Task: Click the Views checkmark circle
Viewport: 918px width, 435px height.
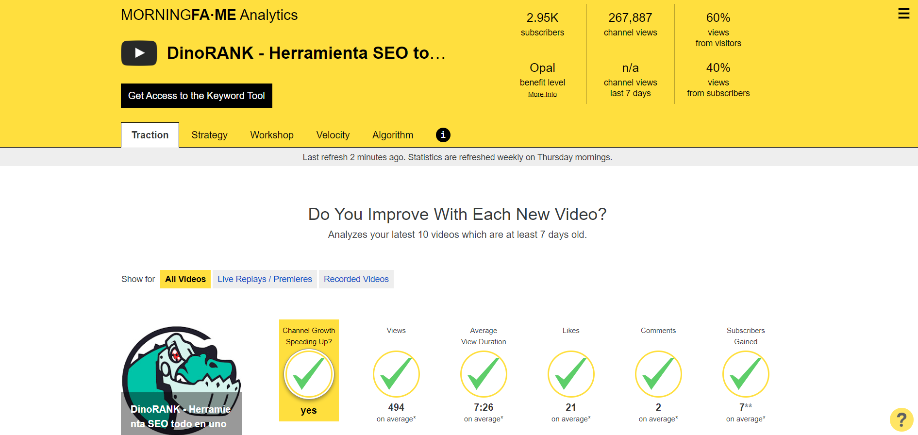Action: click(x=396, y=374)
